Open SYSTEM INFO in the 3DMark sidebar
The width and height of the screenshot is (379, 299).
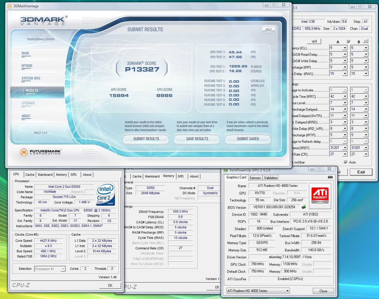(x=31, y=78)
